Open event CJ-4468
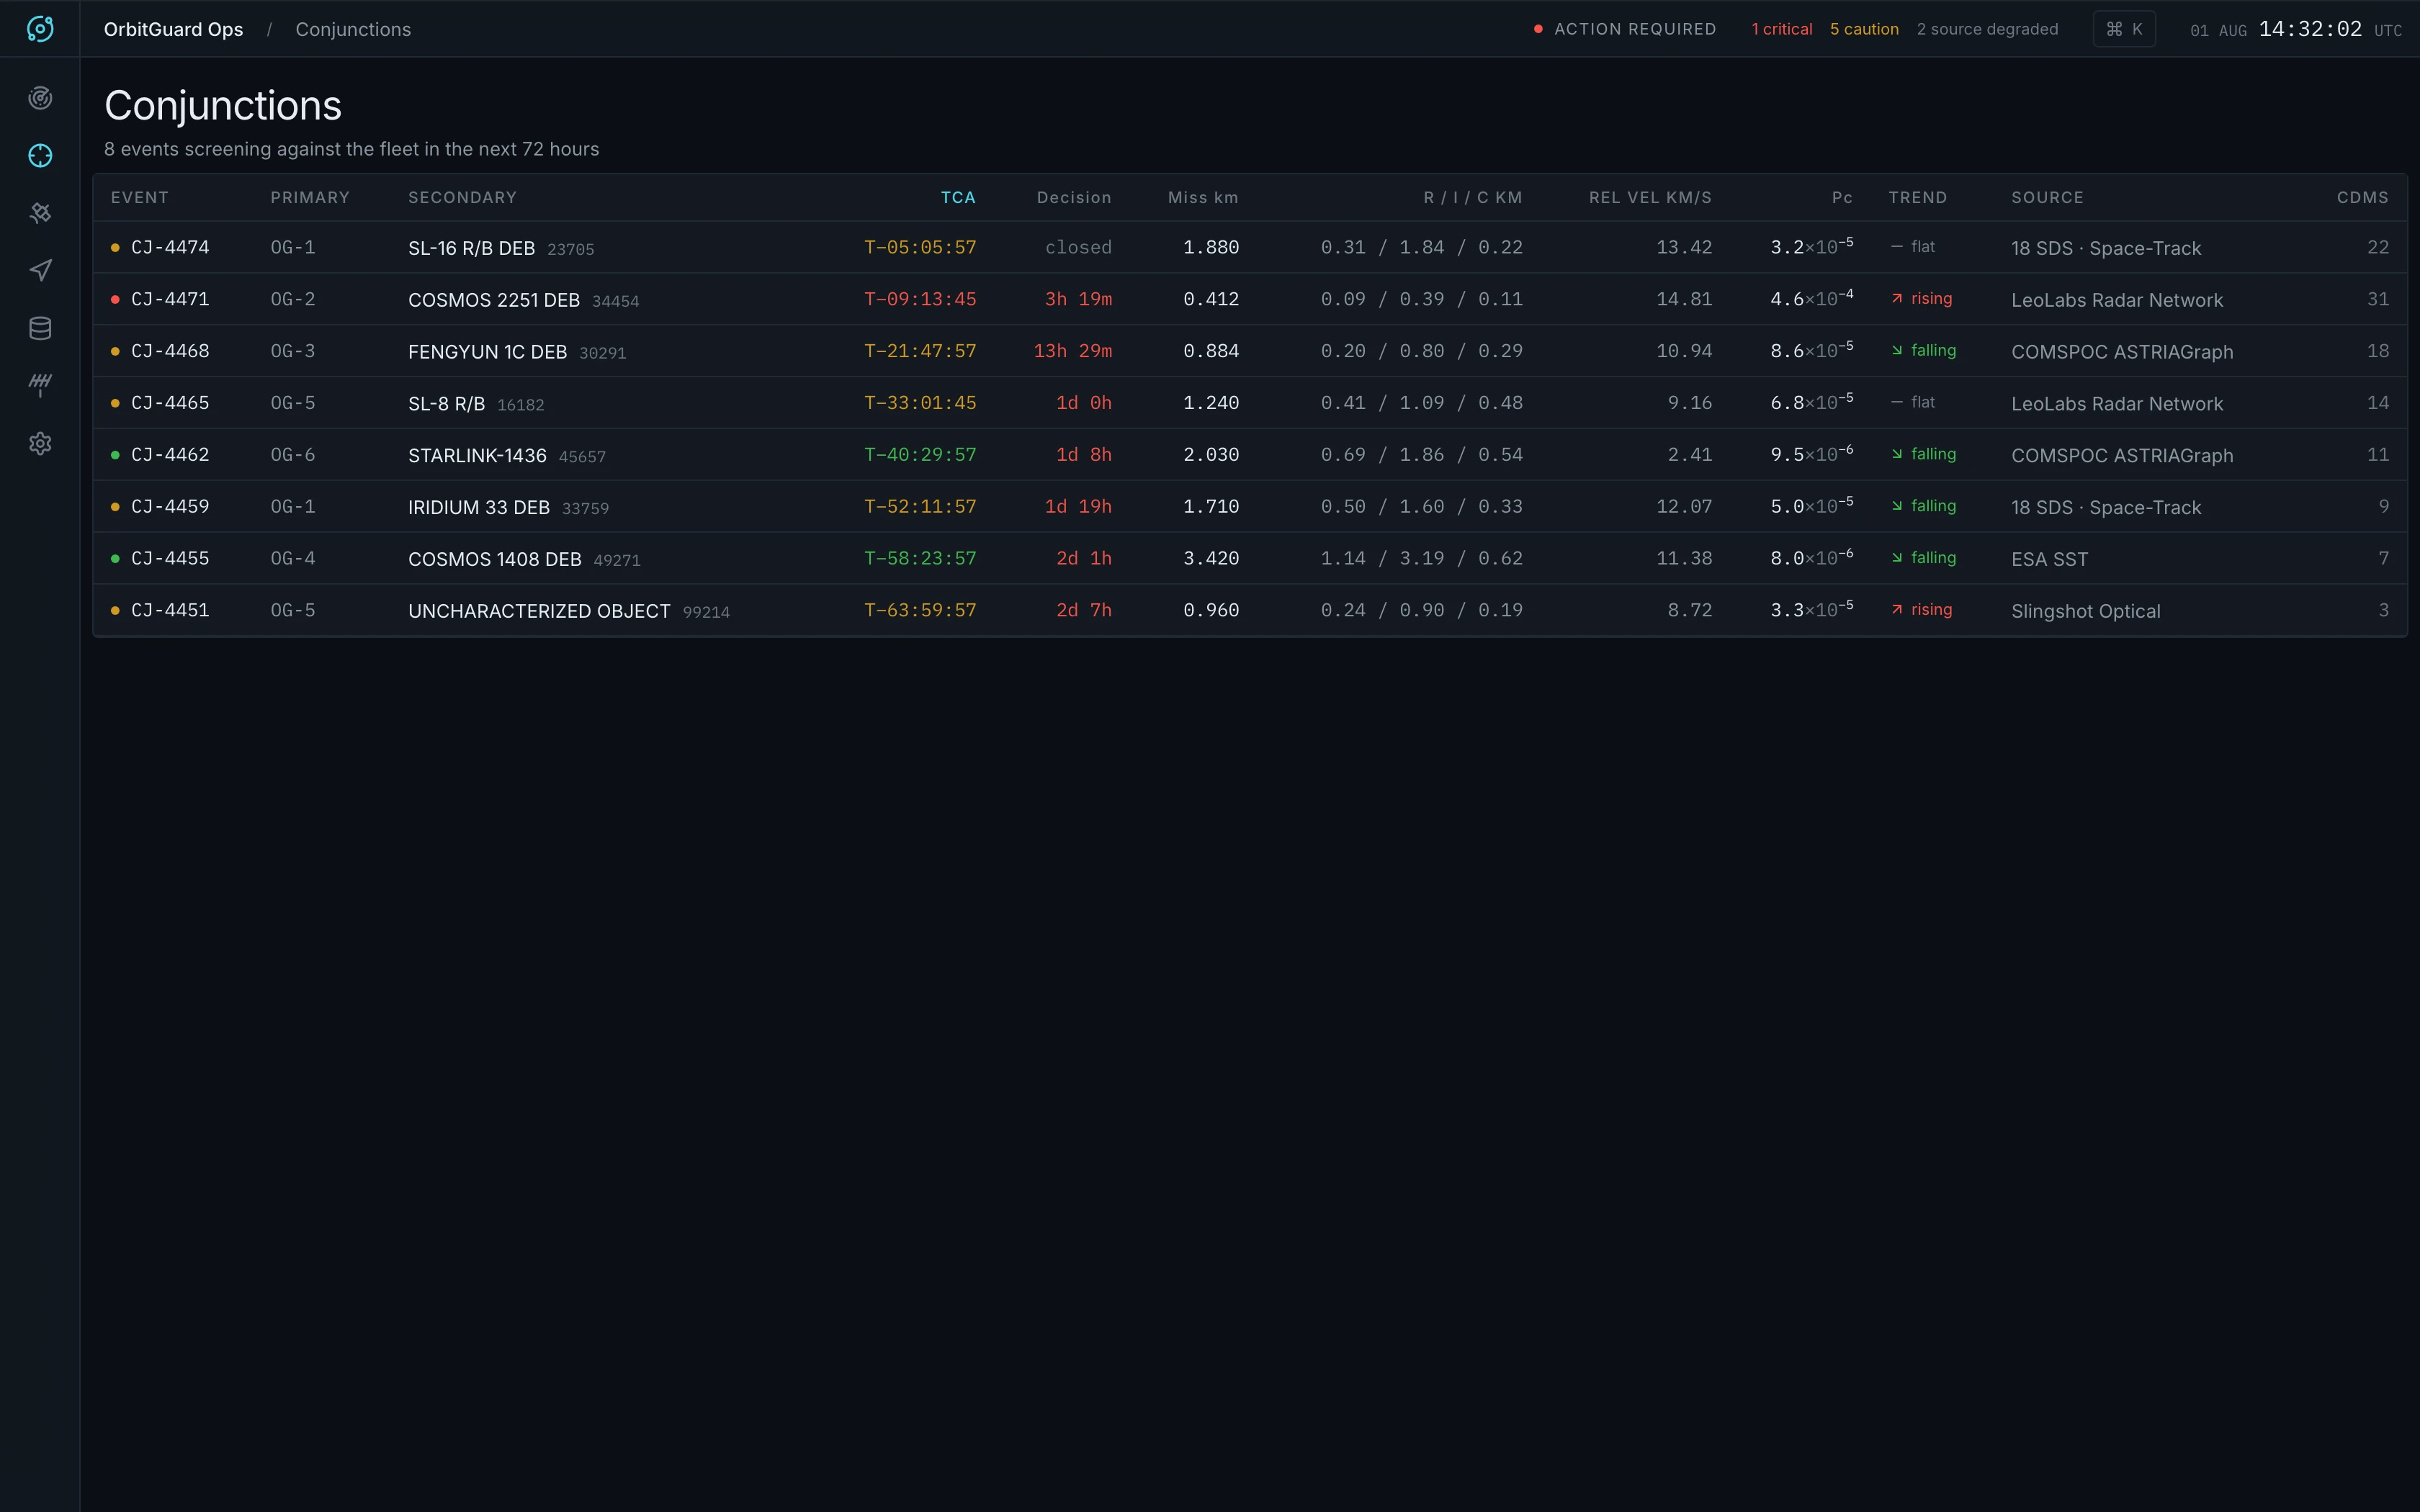The height and width of the screenshot is (1512, 2420). (x=170, y=351)
